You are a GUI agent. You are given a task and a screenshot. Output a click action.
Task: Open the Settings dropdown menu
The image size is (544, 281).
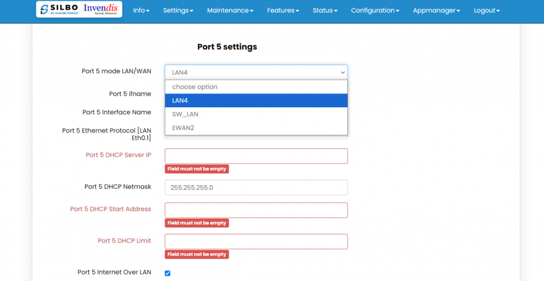pyautogui.click(x=178, y=11)
